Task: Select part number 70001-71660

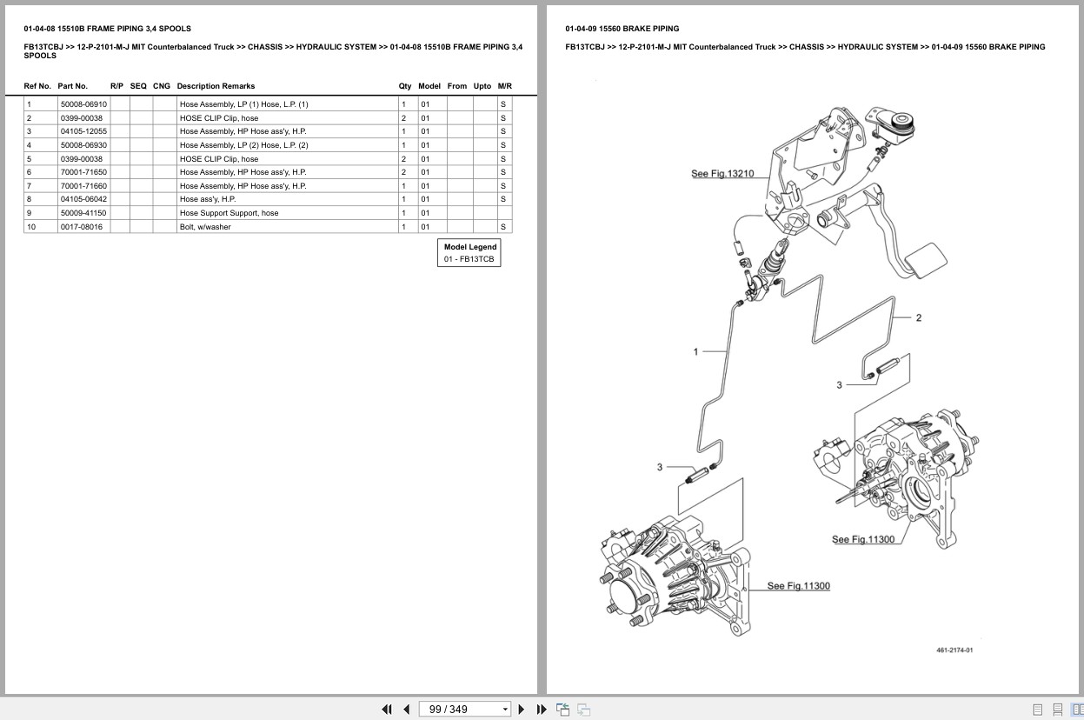Action: [83, 186]
